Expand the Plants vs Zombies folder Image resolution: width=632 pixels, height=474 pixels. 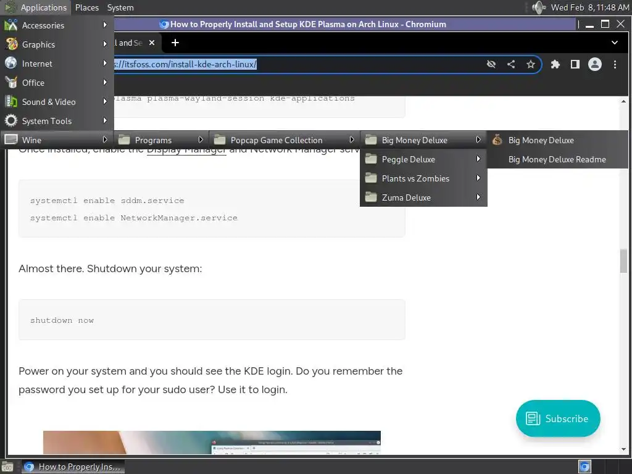(x=423, y=178)
